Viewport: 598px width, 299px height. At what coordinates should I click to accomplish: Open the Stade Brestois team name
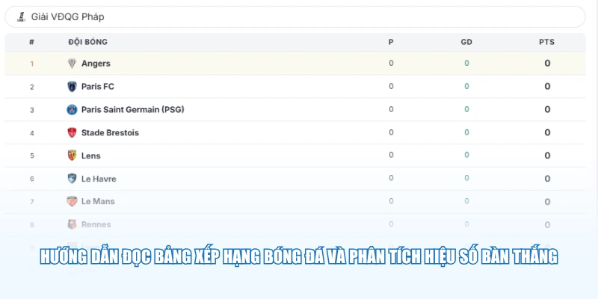[x=110, y=133]
